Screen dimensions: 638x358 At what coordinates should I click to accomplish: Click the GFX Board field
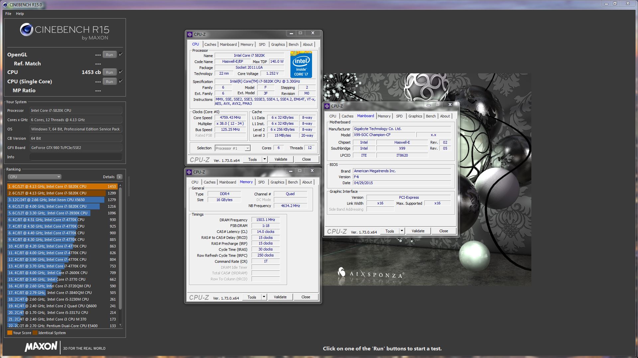(76, 148)
